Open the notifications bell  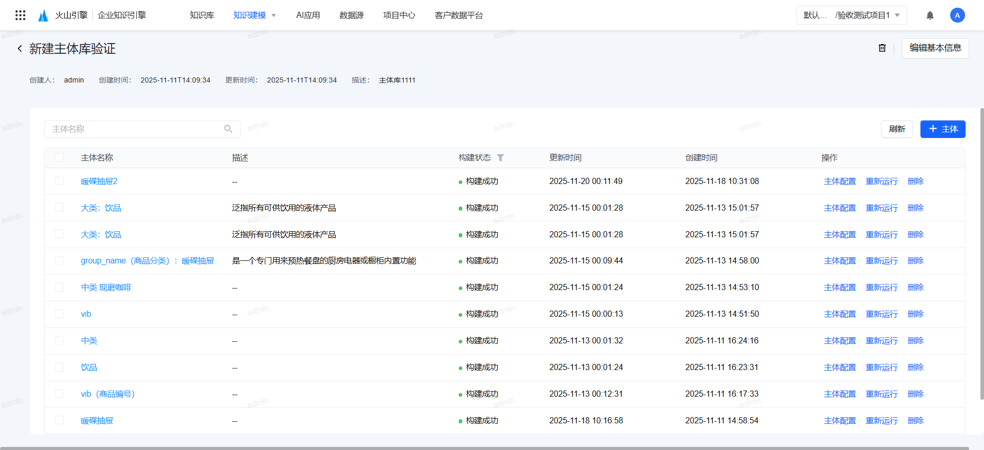(930, 15)
